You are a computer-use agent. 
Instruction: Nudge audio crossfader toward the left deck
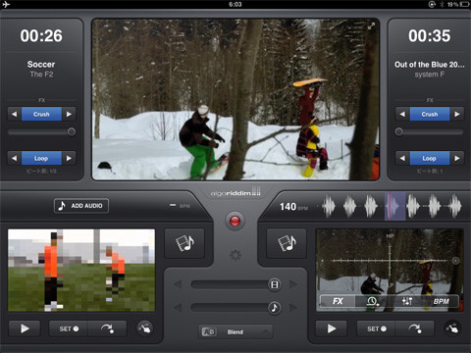point(178,308)
